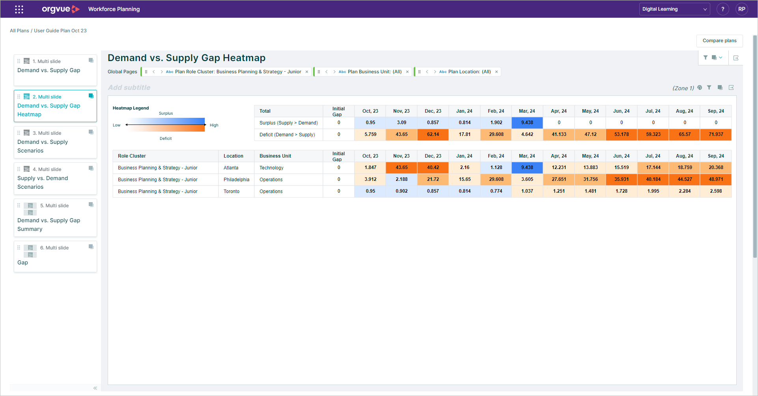Open the filter icon in the top toolbar

tap(706, 58)
